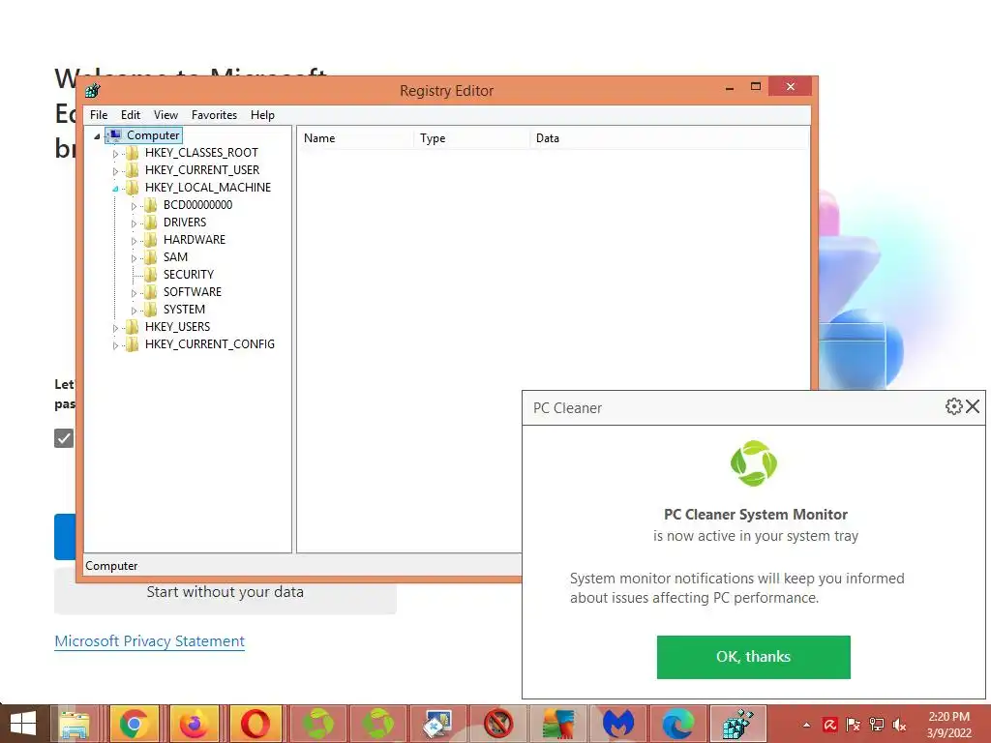Sort by the Name column header
This screenshot has height=743, width=991.
click(355, 138)
